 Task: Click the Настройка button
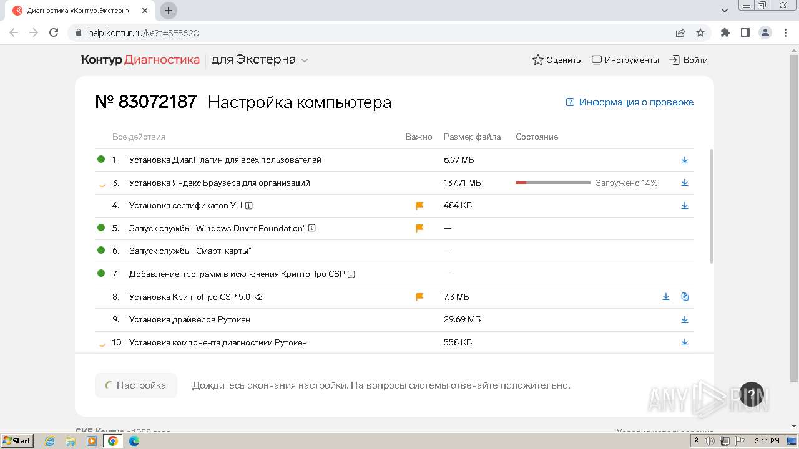(136, 385)
